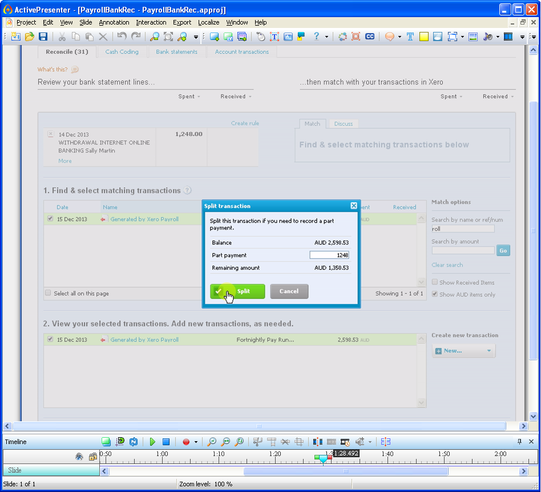Toggle 'Select all on this page' checkbox
The height and width of the screenshot is (492, 541).
tap(48, 293)
